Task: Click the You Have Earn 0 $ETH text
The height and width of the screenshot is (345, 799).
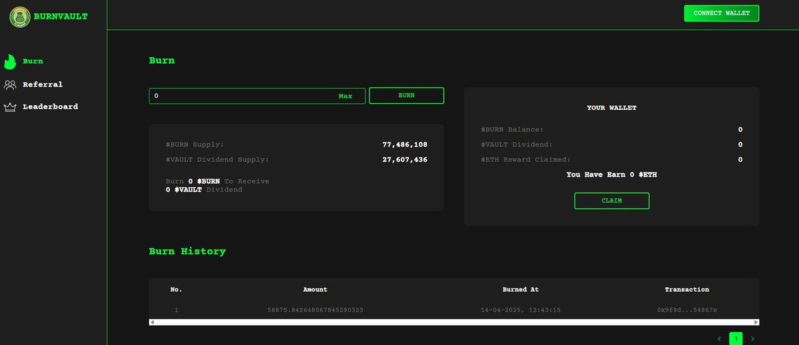Action: [x=611, y=174]
